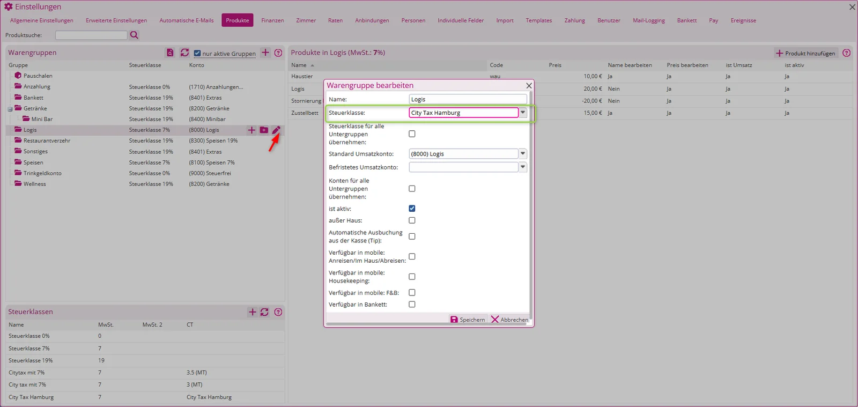The height and width of the screenshot is (407, 858).
Task: Go to the Zimmer tab
Action: coord(306,20)
